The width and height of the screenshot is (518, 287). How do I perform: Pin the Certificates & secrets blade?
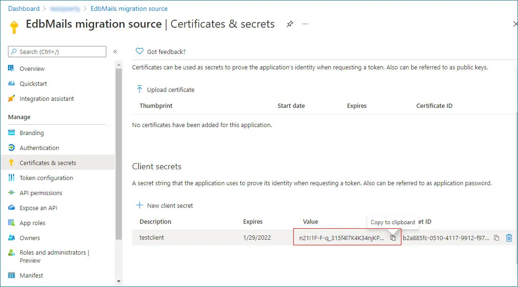pos(290,24)
